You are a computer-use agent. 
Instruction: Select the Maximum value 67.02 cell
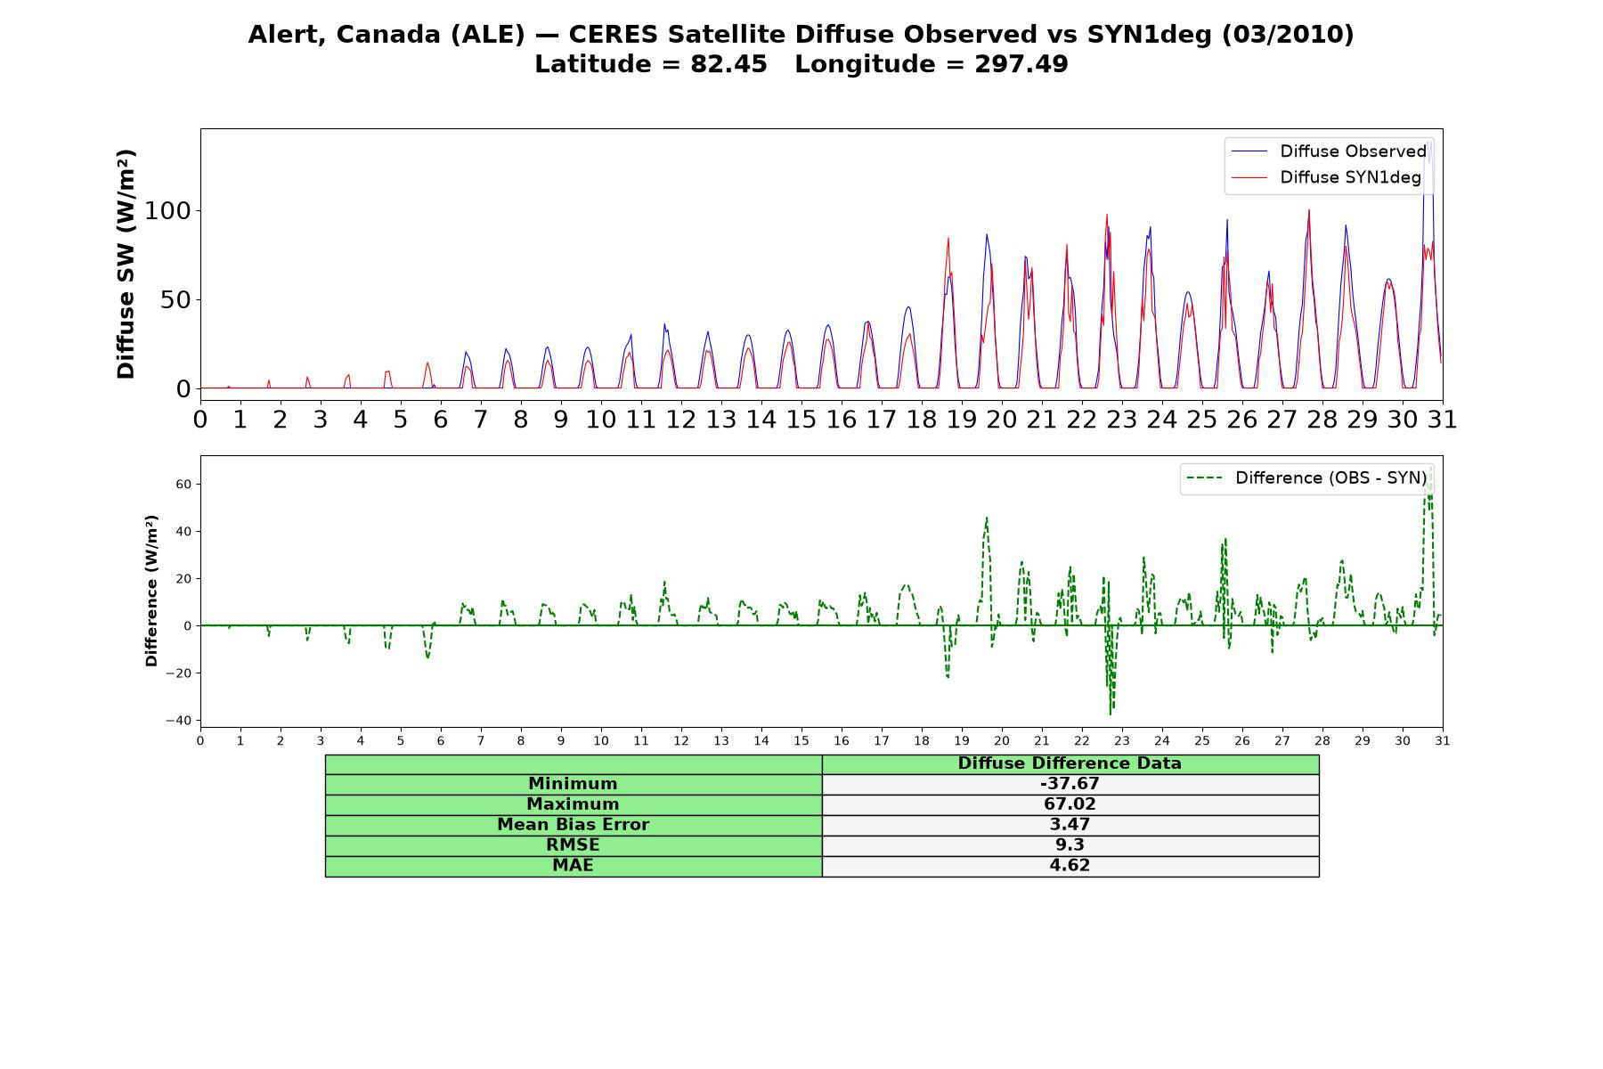coord(1070,804)
